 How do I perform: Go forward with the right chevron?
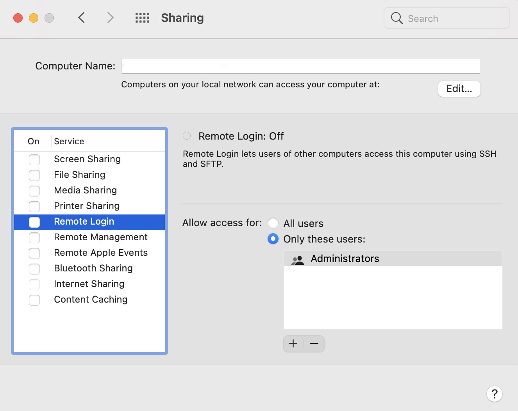coord(110,18)
